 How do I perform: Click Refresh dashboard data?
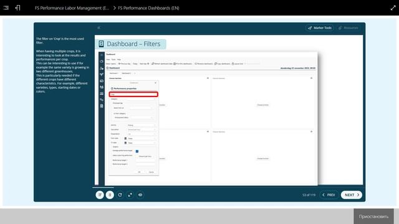pyautogui.click(x=162, y=63)
